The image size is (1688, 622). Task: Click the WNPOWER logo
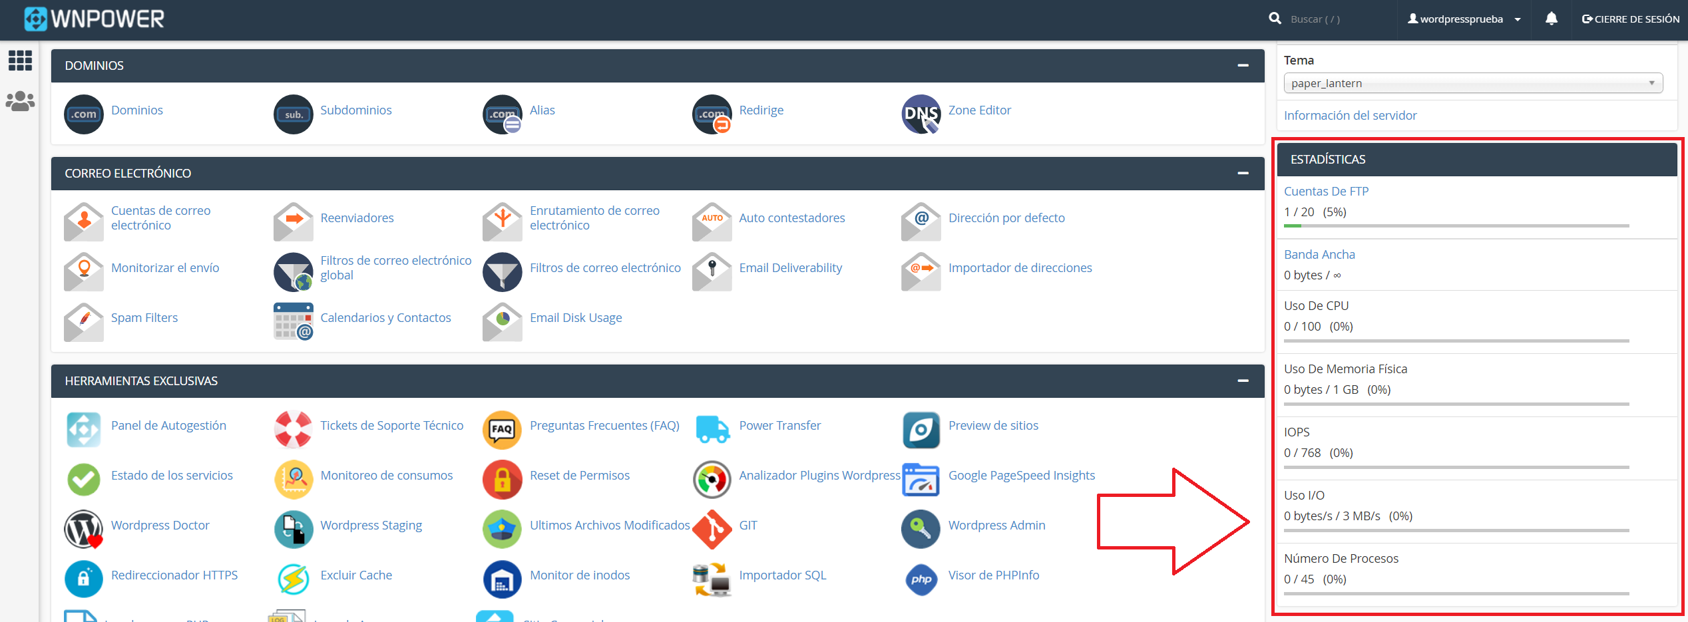94,19
